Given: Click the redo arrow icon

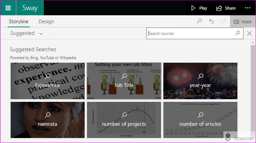Looking at the screenshot, I should [223, 21].
